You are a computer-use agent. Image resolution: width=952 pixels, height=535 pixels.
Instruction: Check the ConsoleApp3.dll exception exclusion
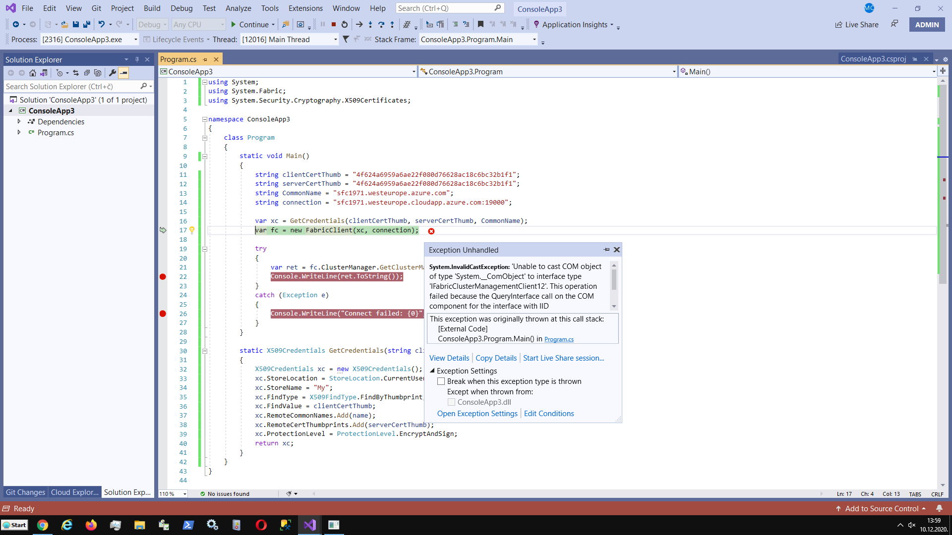coord(452,402)
